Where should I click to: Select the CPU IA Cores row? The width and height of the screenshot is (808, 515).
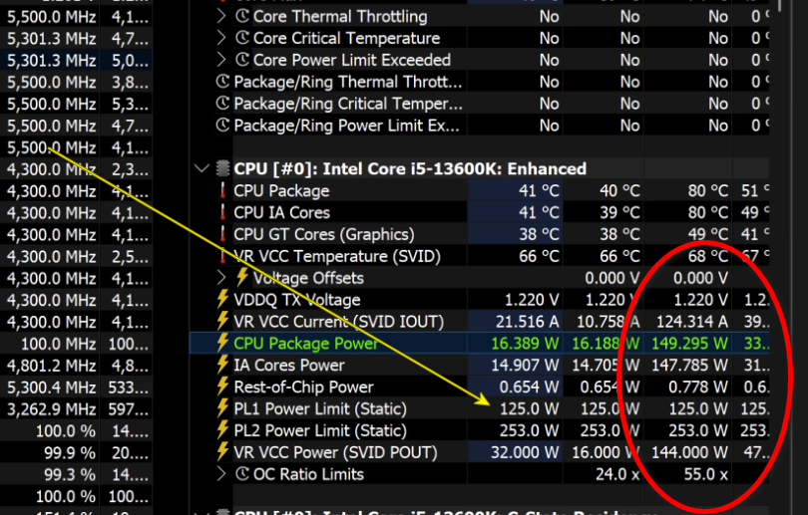click(479, 212)
